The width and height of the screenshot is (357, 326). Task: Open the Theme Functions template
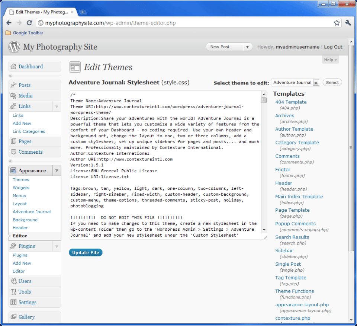click(x=295, y=291)
